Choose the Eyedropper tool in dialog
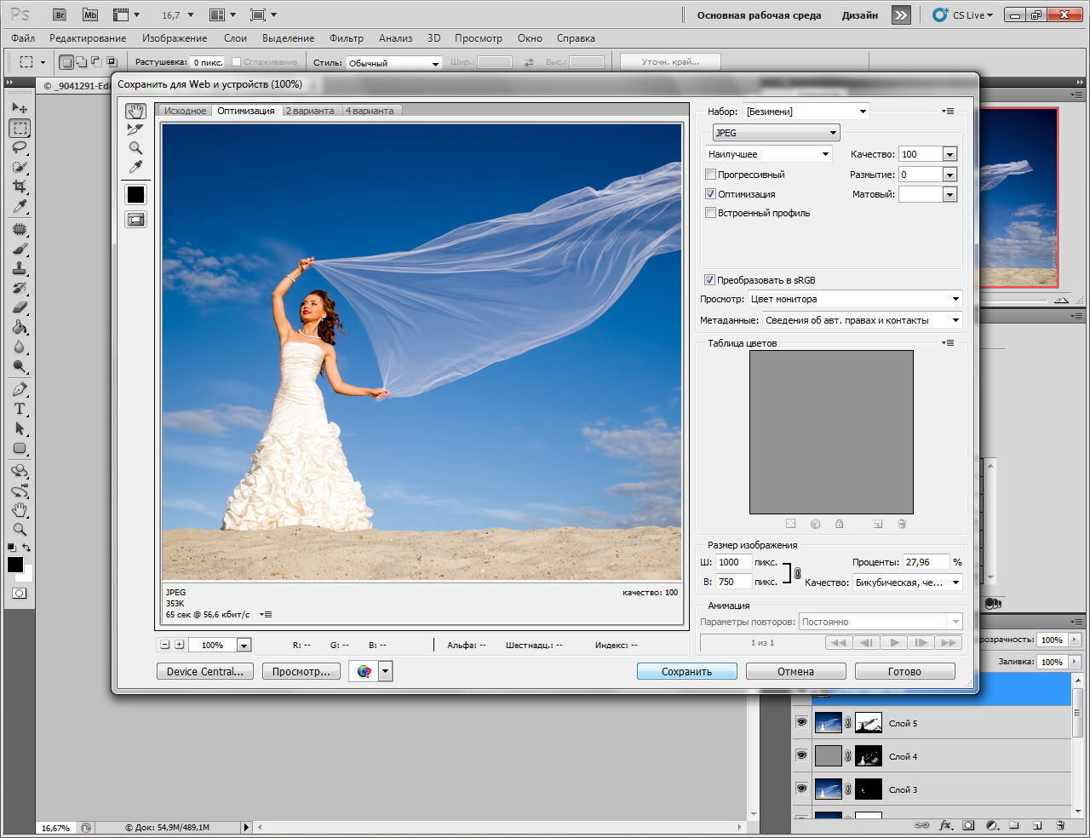The image size is (1090, 838). pyautogui.click(x=135, y=167)
